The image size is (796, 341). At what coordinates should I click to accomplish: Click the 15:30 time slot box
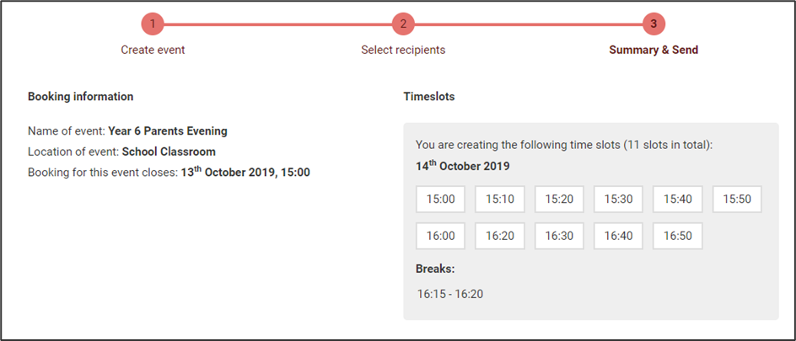click(x=618, y=200)
